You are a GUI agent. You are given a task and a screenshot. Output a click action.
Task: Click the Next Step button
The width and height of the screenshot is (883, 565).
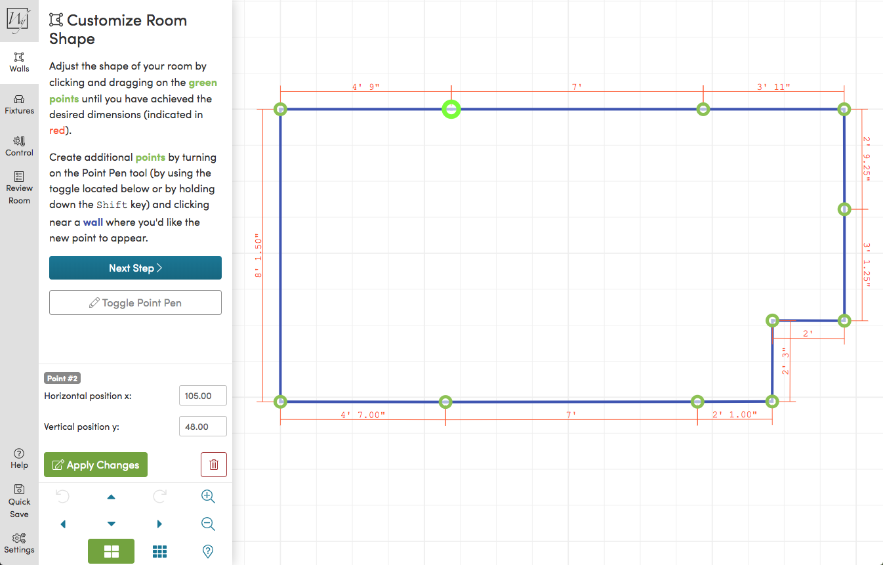tap(135, 268)
